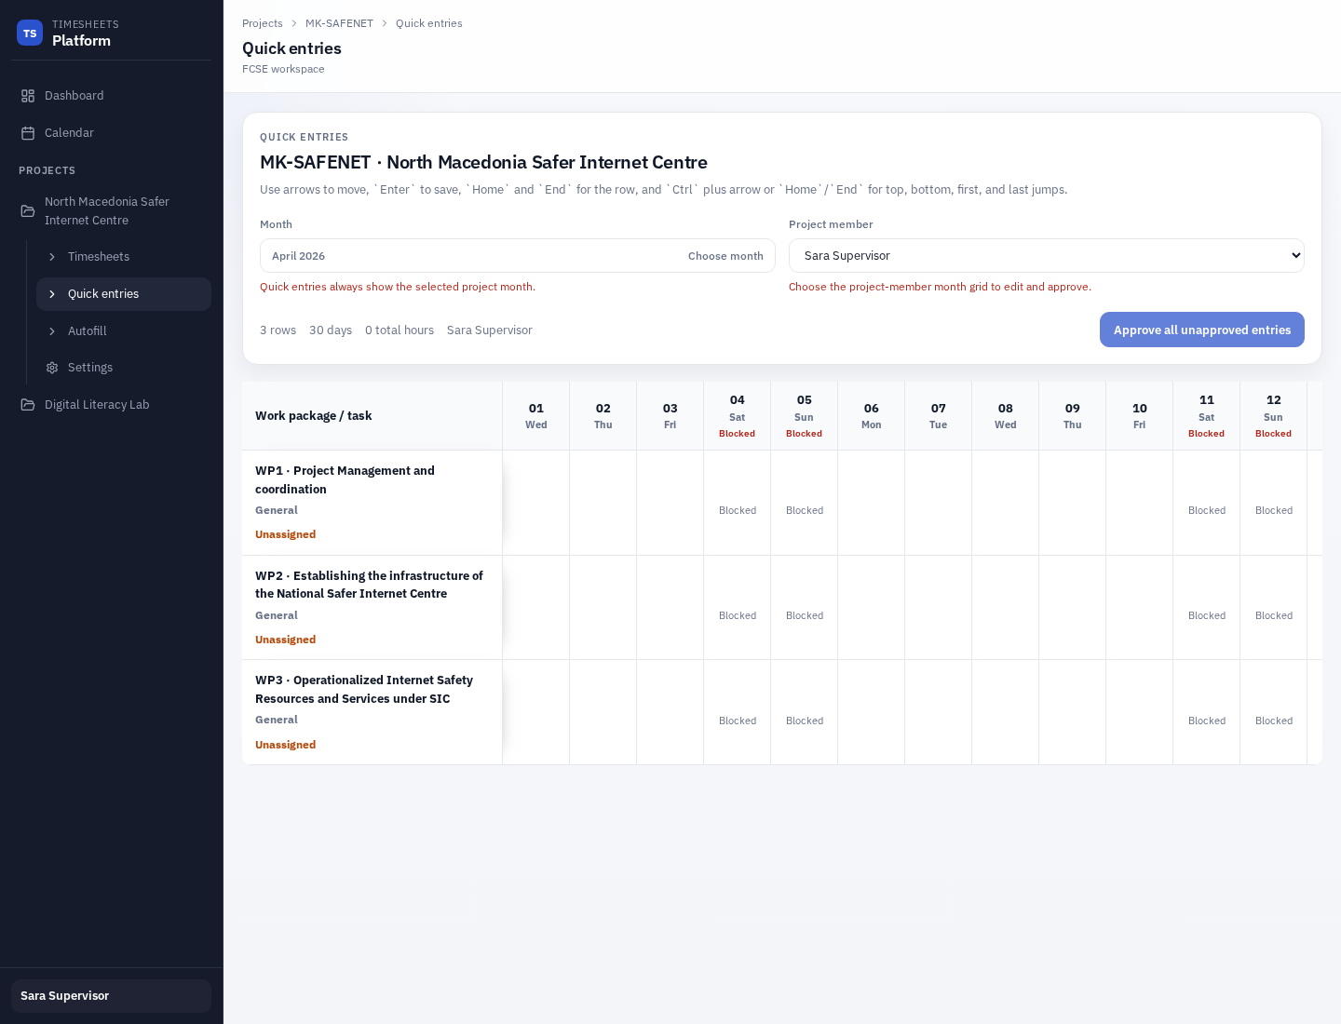Open the Project member dropdown
Image resolution: width=1341 pixels, height=1024 pixels.
point(1047,255)
